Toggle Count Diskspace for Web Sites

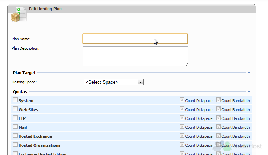pos(182,109)
